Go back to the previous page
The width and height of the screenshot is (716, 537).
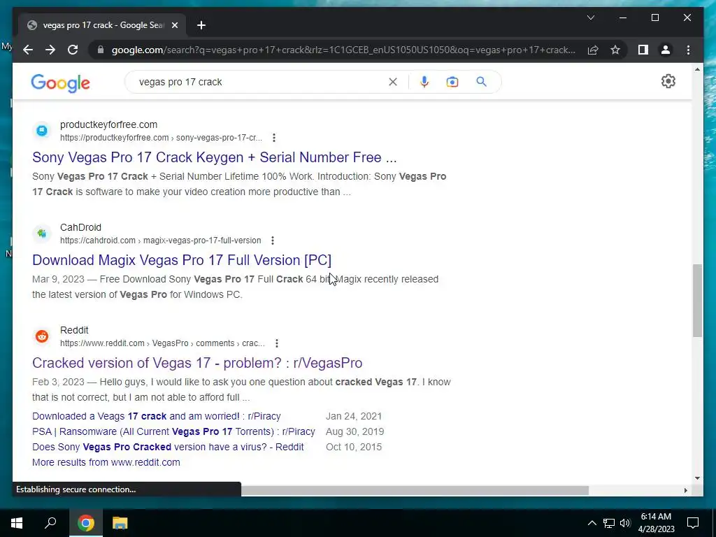pyautogui.click(x=28, y=50)
